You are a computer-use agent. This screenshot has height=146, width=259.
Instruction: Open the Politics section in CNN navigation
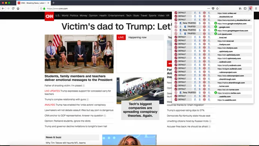[74, 15]
